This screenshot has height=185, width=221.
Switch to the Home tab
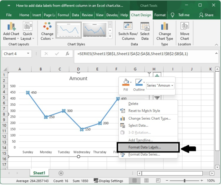pos(24,15)
